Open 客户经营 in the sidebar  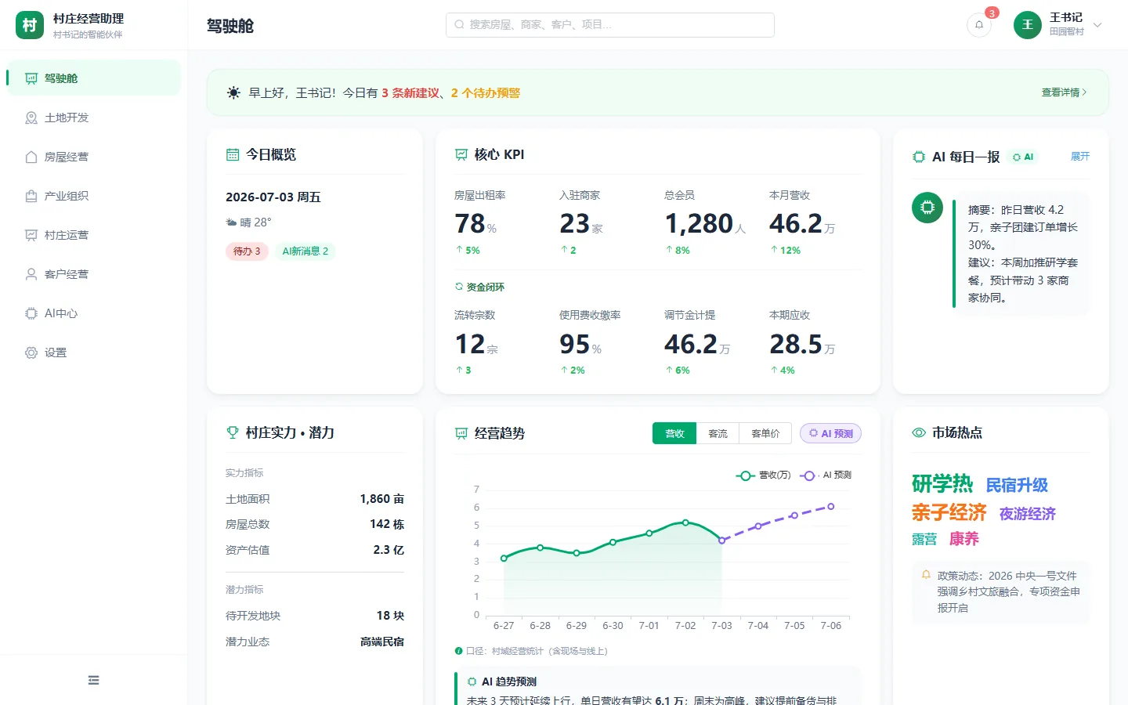click(94, 274)
